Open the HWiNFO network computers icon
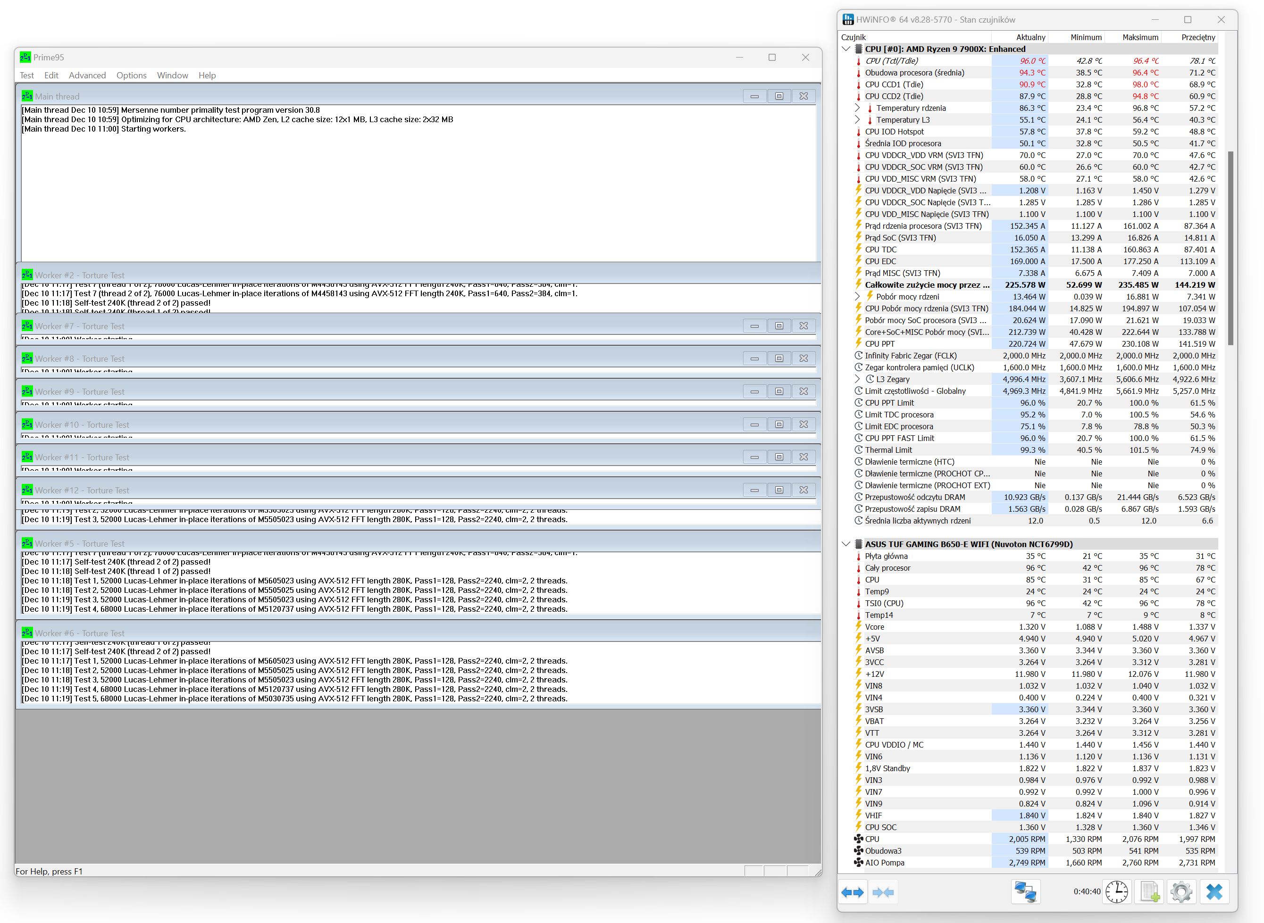This screenshot has height=923, width=1264. click(1025, 892)
